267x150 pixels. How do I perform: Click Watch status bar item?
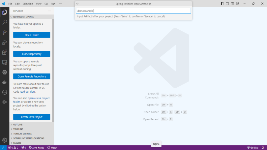pos(52,148)
